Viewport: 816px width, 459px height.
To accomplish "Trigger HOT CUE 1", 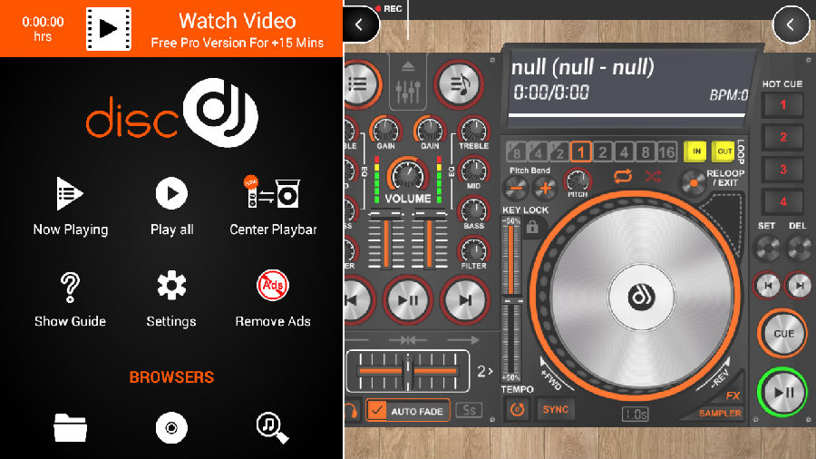I will coord(782,104).
